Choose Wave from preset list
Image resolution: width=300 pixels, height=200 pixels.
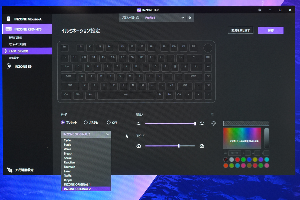(86, 149)
